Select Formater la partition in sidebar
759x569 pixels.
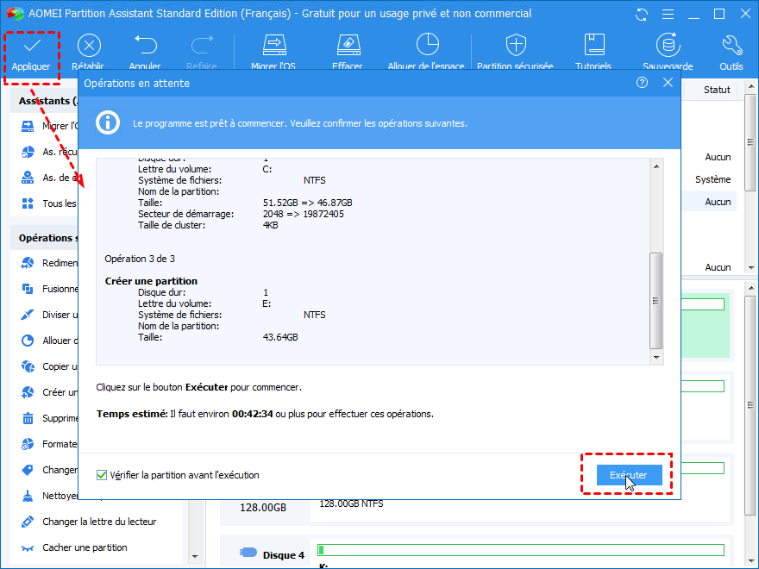tap(49, 444)
